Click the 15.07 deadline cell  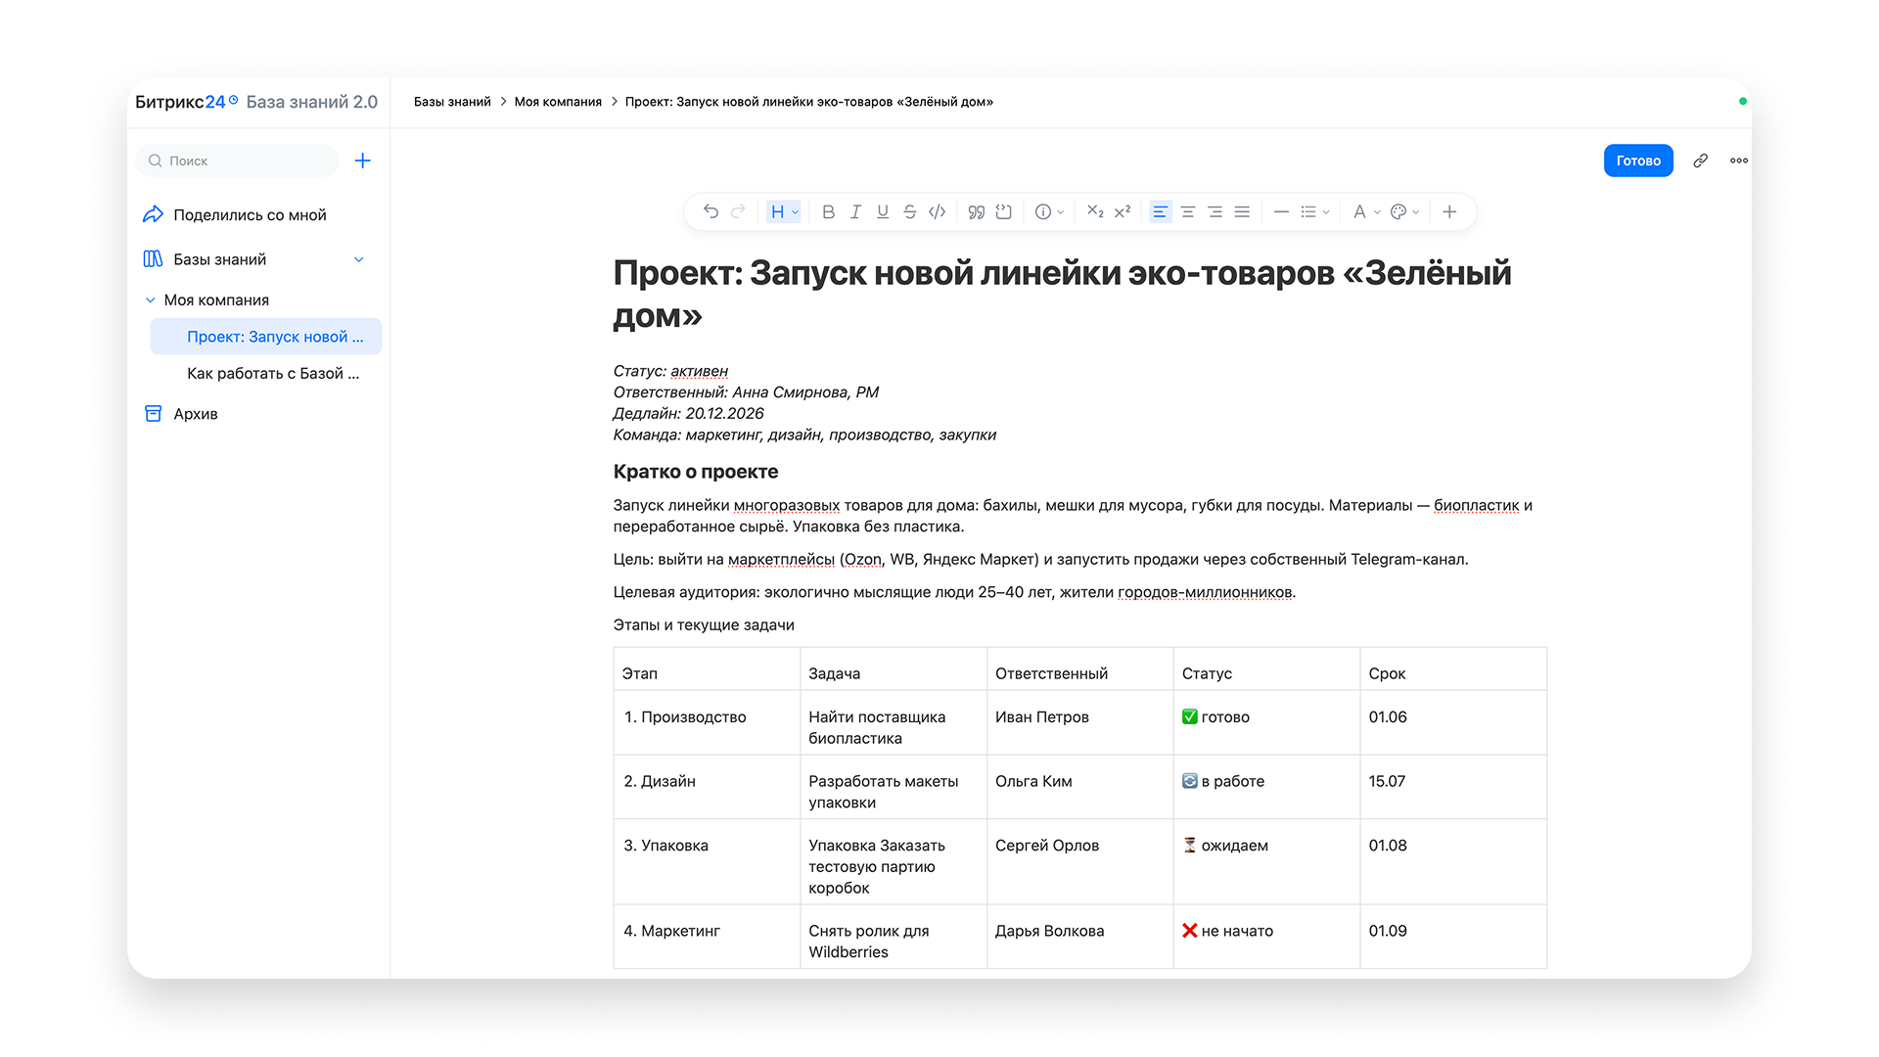(1453, 787)
